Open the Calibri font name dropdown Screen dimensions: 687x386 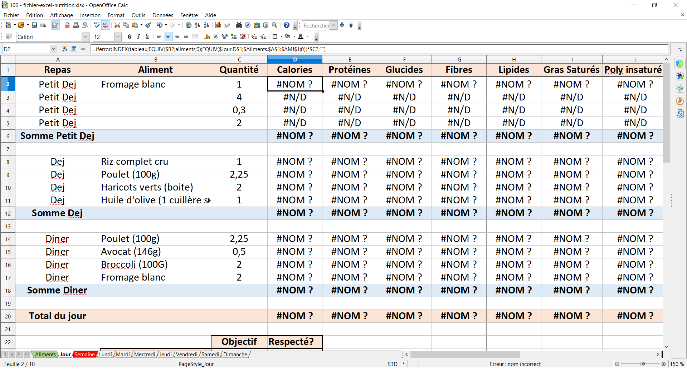(x=85, y=36)
